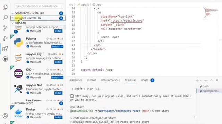Click the terminal scrollbar
This screenshot has height=124, width=222.
[x=194, y=117]
